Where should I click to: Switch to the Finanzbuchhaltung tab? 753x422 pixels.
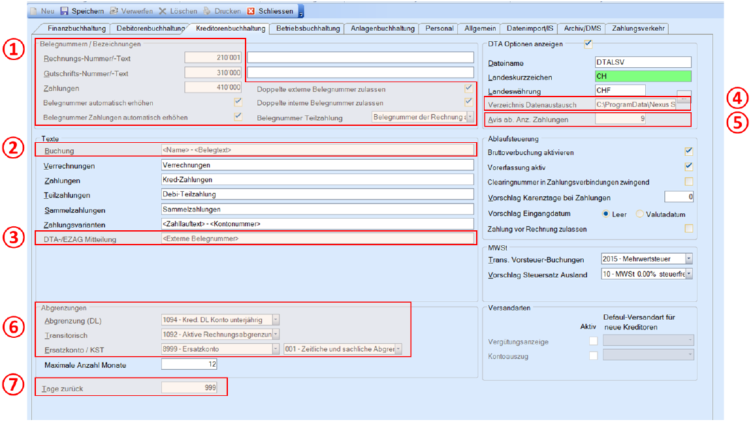pos(76,28)
